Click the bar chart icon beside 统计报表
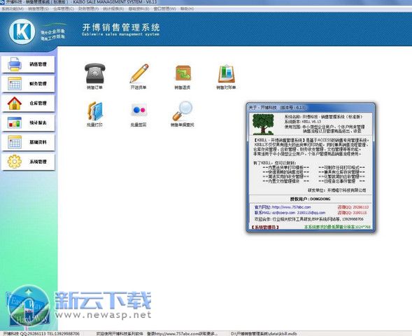The image size is (412, 336). point(15,122)
